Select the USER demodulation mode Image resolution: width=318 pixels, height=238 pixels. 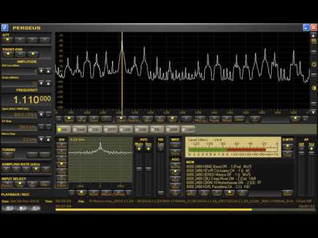click(x=188, y=130)
